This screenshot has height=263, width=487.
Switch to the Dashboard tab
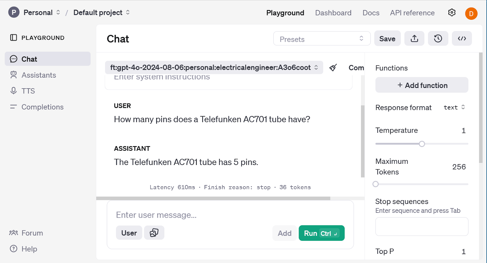[x=333, y=13]
